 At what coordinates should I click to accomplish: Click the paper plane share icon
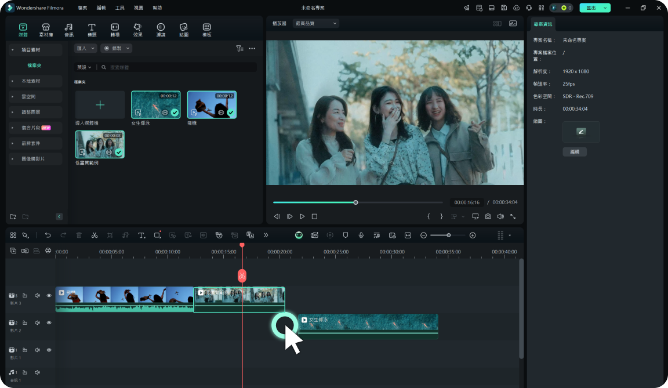[467, 8]
